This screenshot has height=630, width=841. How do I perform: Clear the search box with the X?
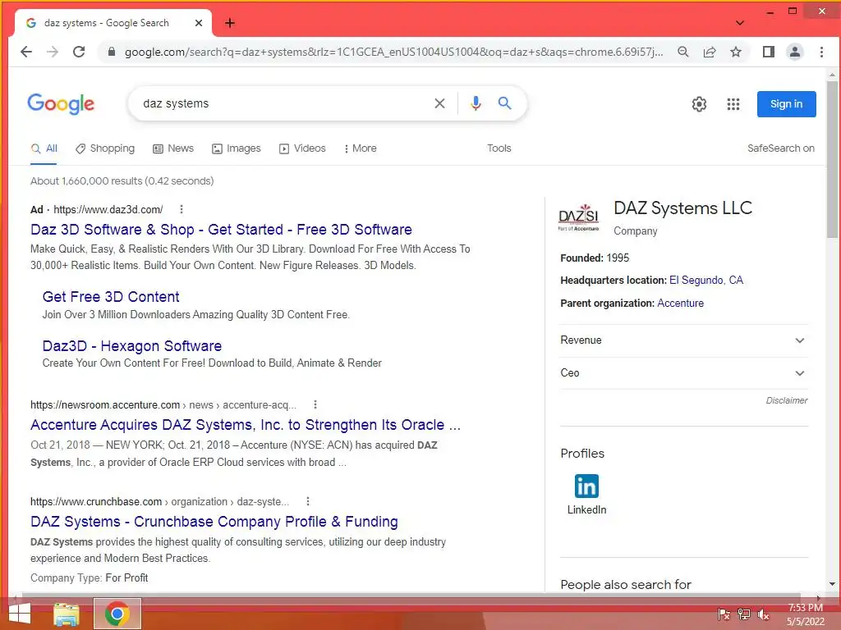439,103
